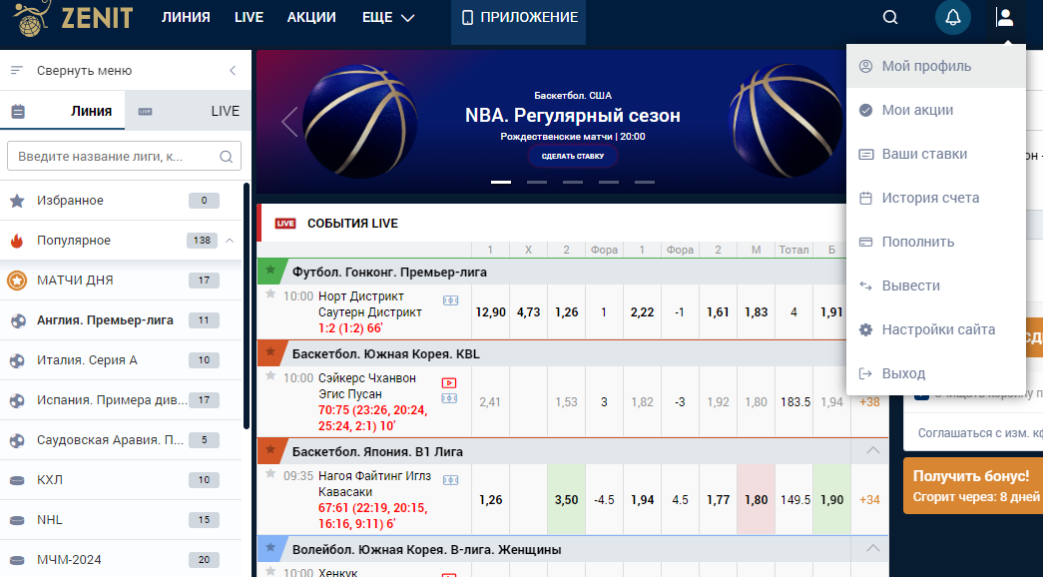Favorite the Норт Дистрикт match star

coord(270,293)
